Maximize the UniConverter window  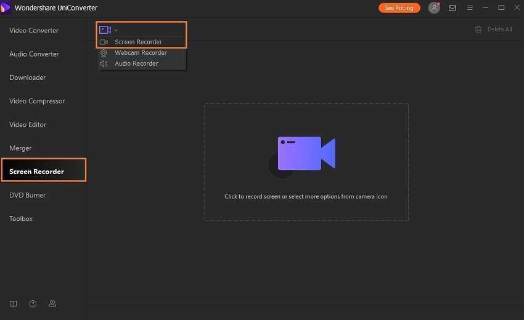coord(501,7)
